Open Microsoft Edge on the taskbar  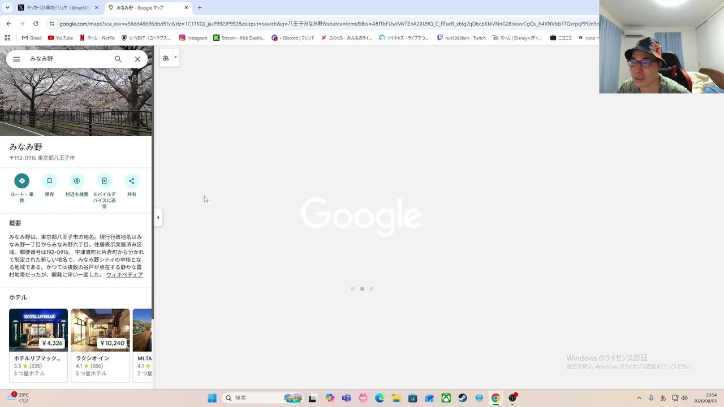pyautogui.click(x=380, y=398)
